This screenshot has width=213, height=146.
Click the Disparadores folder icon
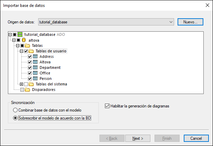pyautogui.click(x=28, y=90)
